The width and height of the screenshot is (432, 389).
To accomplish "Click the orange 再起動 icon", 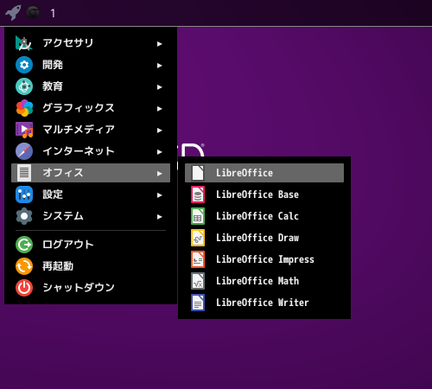I will click(24, 266).
